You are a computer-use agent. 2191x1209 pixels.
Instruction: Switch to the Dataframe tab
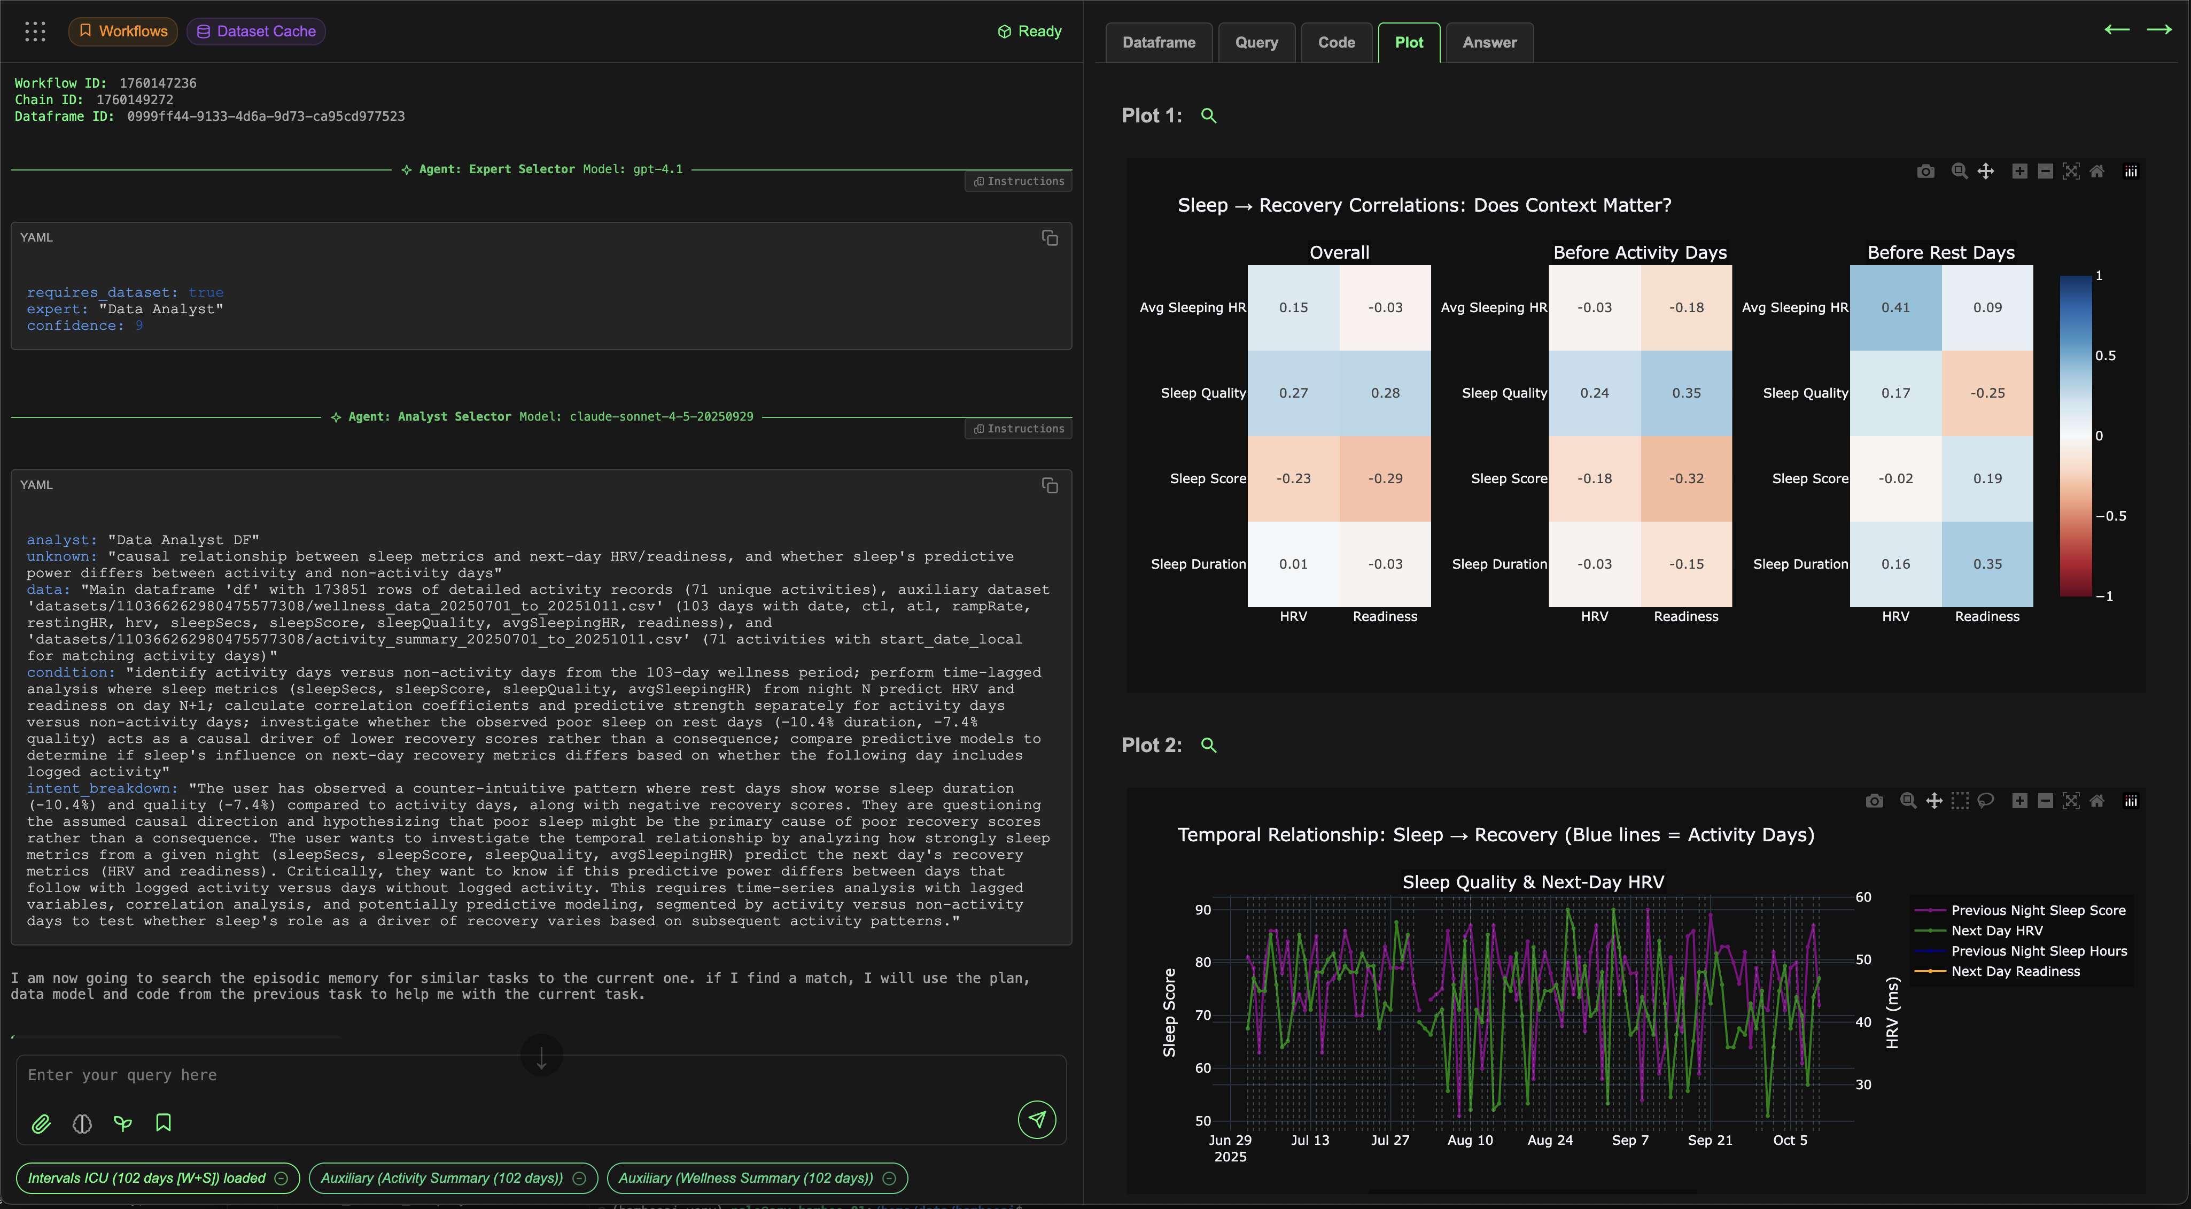tap(1159, 43)
